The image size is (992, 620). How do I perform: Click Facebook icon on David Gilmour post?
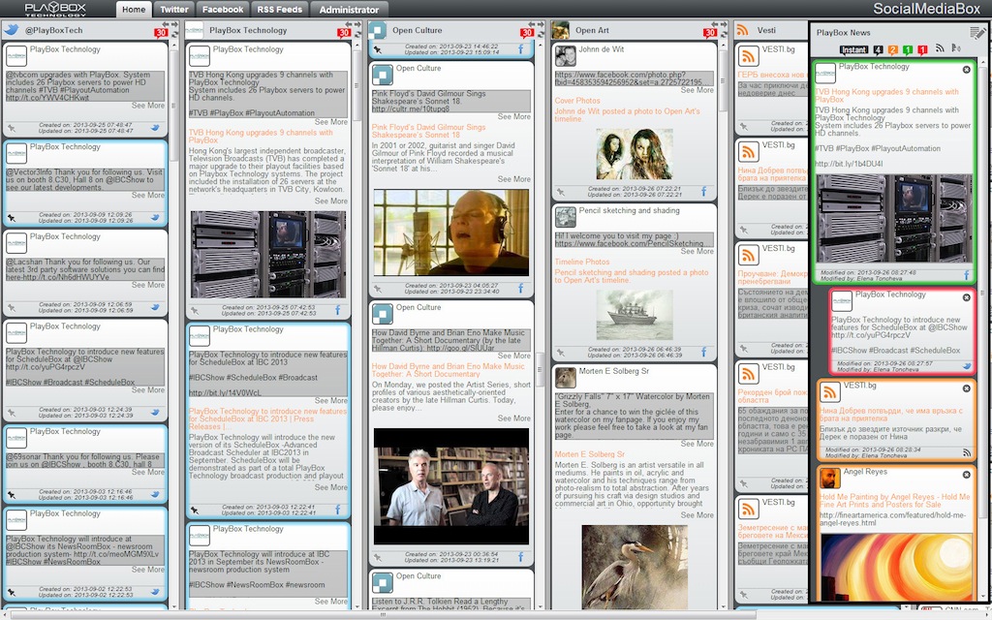click(x=521, y=289)
